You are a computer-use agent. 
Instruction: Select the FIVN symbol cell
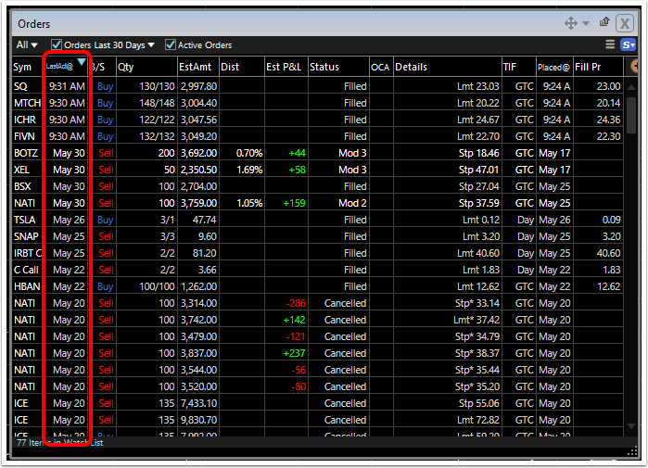[x=24, y=136]
